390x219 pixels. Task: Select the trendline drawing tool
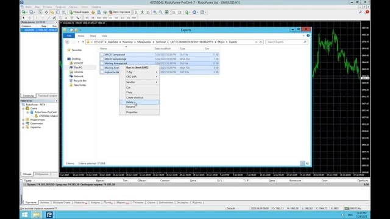pyautogui.click(x=49, y=18)
